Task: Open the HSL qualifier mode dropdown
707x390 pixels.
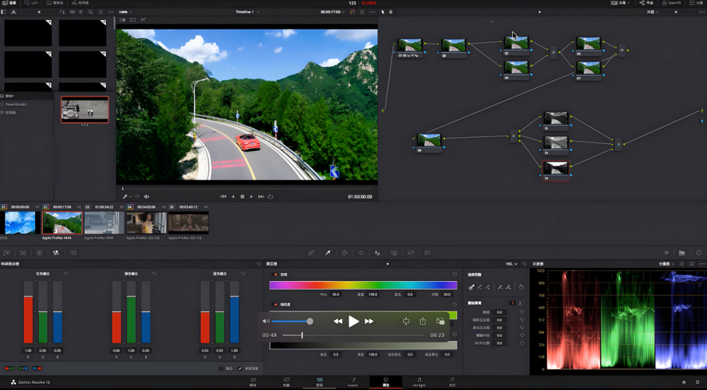Action: [x=512, y=264]
